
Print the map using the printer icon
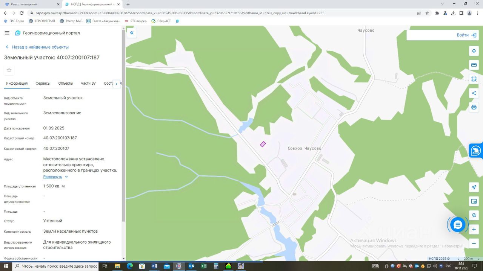pyautogui.click(x=474, y=107)
